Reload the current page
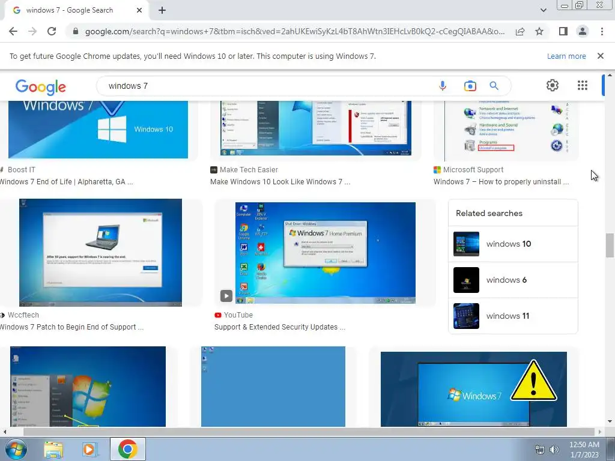The height and width of the screenshot is (461, 615). [x=52, y=31]
